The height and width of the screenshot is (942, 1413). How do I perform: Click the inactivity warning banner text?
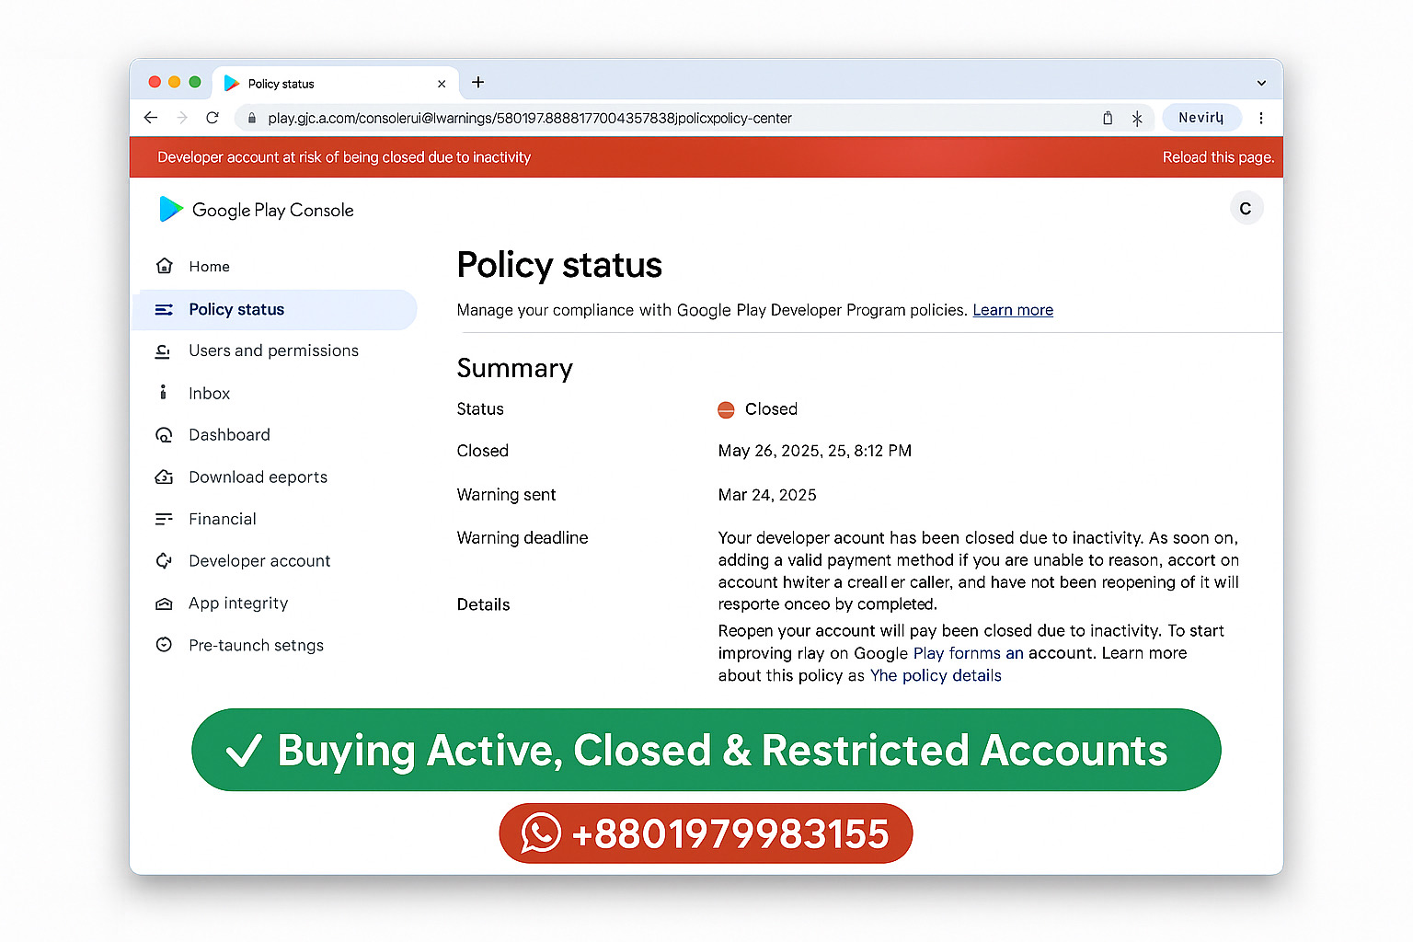pos(344,157)
